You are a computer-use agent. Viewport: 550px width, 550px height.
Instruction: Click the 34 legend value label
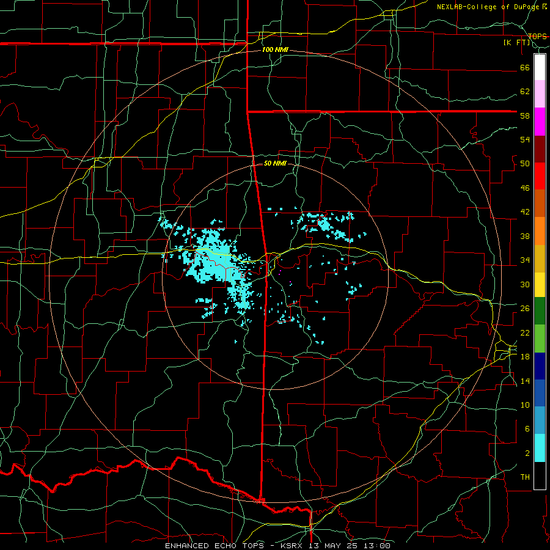click(525, 260)
